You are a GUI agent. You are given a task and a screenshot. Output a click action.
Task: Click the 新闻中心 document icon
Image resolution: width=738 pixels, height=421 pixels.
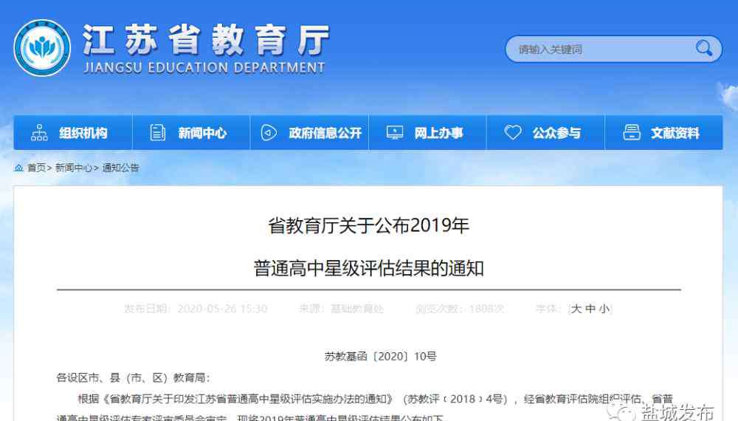[x=157, y=133]
